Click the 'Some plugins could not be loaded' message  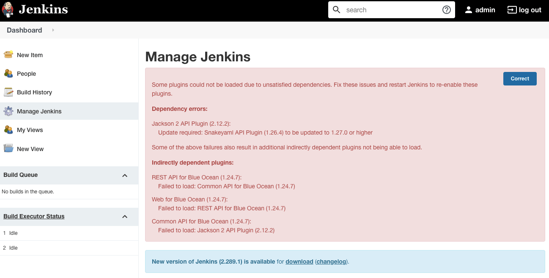point(315,89)
